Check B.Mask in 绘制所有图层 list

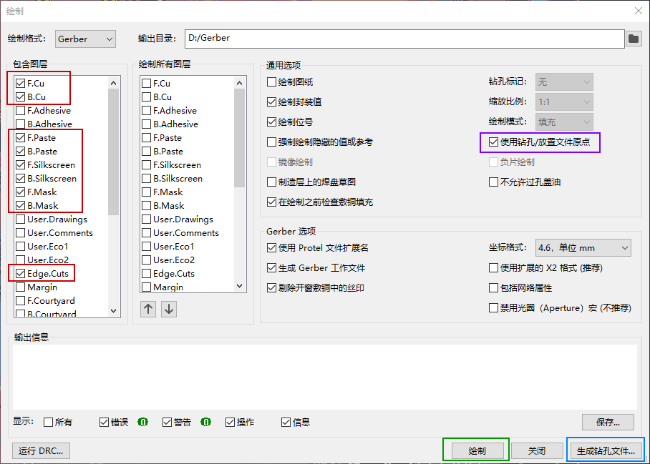click(x=146, y=206)
